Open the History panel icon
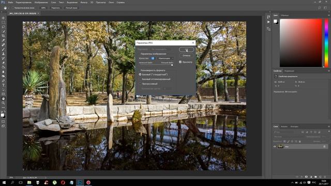331x186 pixels. (268, 17)
